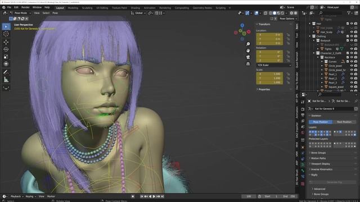The height and width of the screenshot is (202, 360).
Task: Click the viewport zoom magnifier icon
Action: [248, 44]
